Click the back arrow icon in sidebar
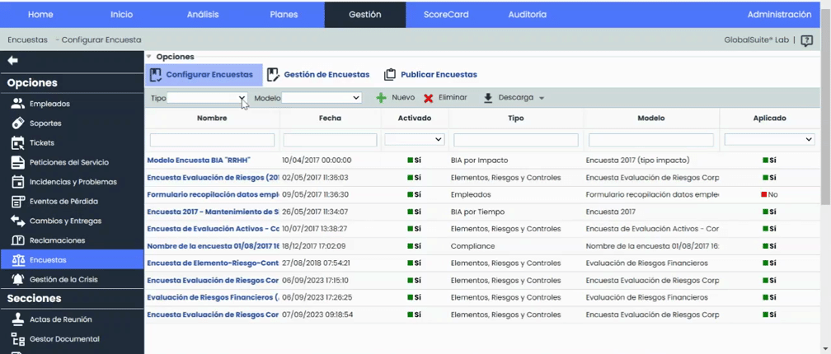Screen dimensions: 831x354 coord(12,61)
